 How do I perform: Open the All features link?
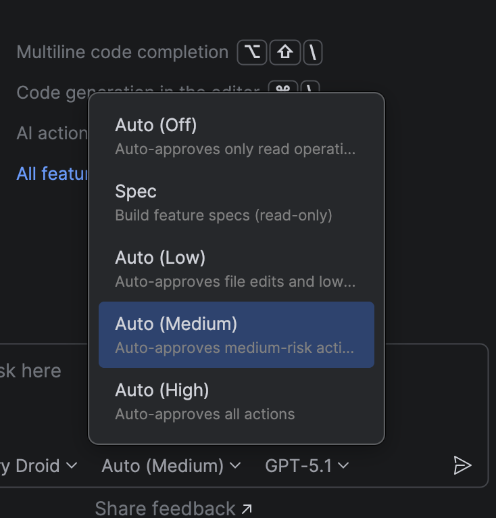pos(52,174)
